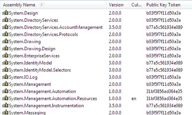Click the System.Management assembly icon
Screen dimensions: 192x115
(x=5, y=84)
